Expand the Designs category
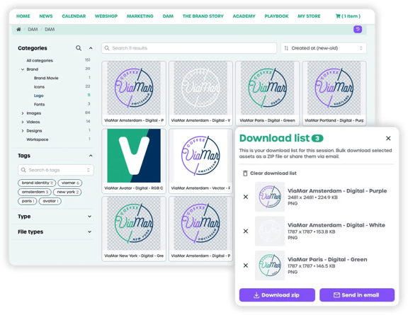 pyautogui.click(x=23, y=131)
